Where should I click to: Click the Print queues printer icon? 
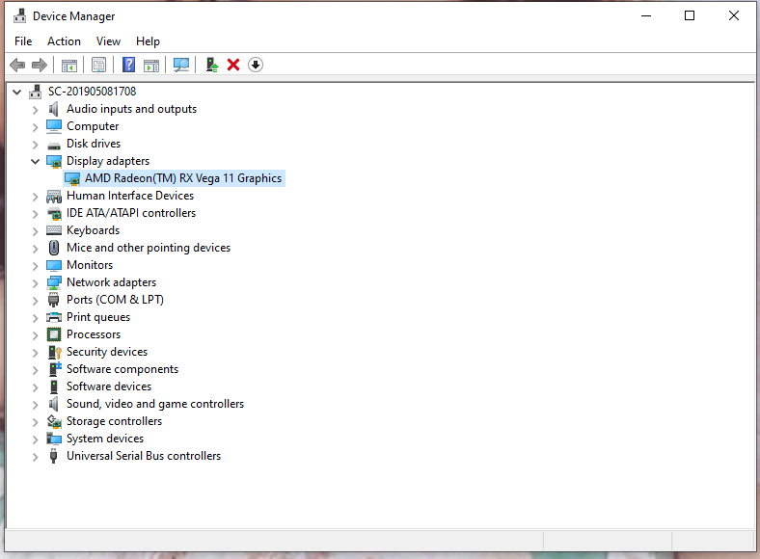54,317
